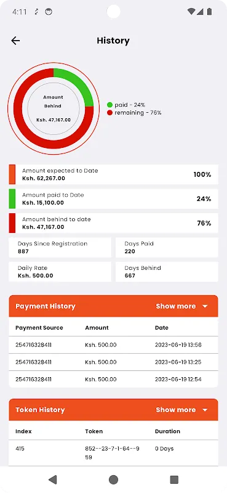Tap the Amount expected to Date card
Viewport: 227px width, 493px height.
click(x=113, y=174)
